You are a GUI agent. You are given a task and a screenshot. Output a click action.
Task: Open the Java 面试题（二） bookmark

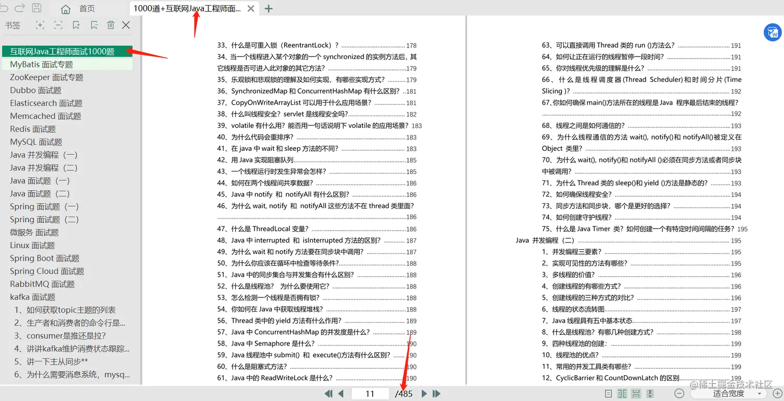click(x=40, y=194)
